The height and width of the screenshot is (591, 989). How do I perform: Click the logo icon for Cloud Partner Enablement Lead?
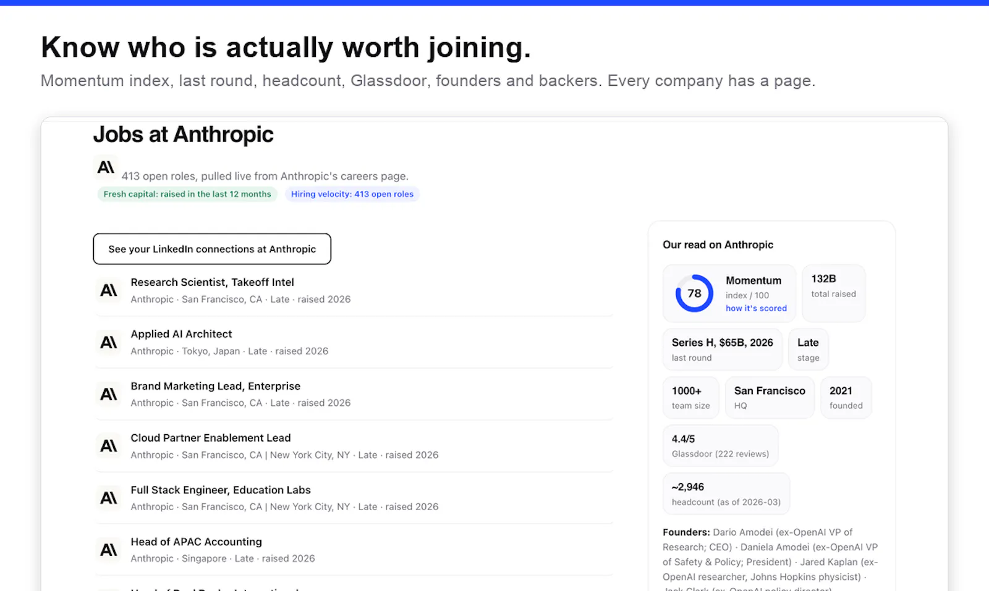click(109, 446)
